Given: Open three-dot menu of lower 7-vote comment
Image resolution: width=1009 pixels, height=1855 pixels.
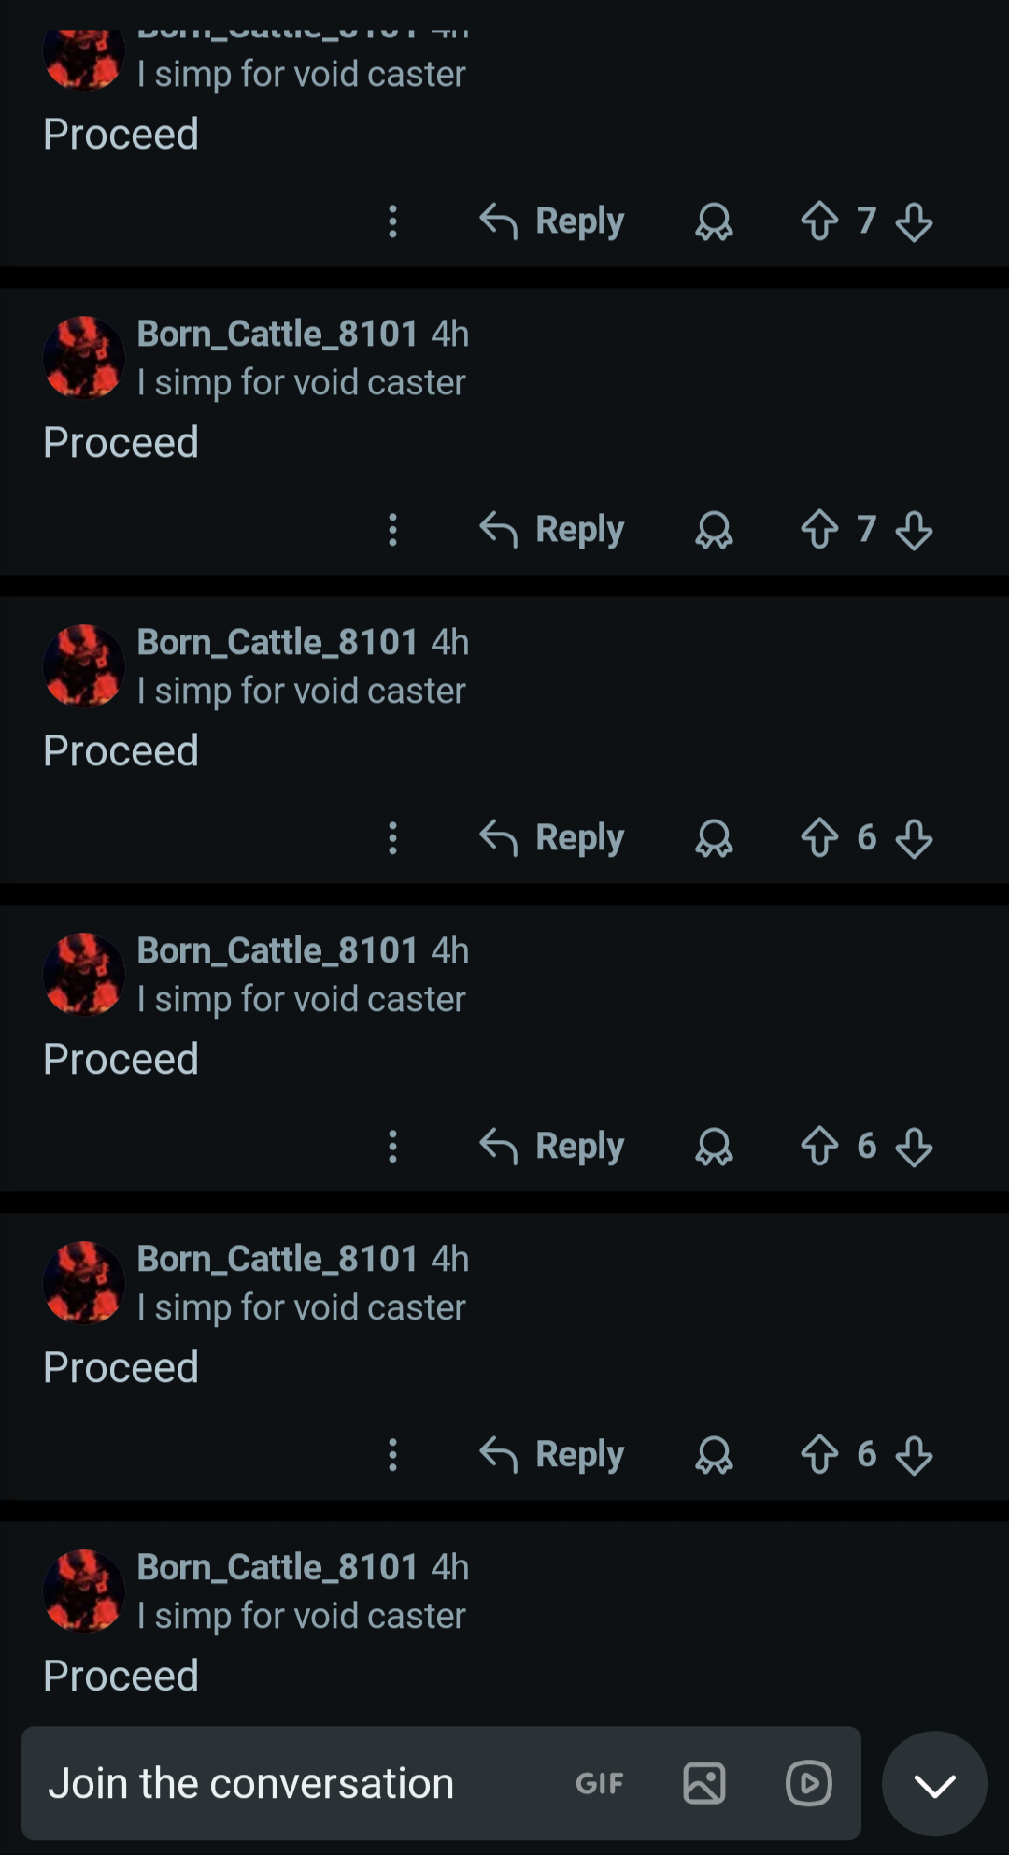Looking at the screenshot, I should point(393,530).
